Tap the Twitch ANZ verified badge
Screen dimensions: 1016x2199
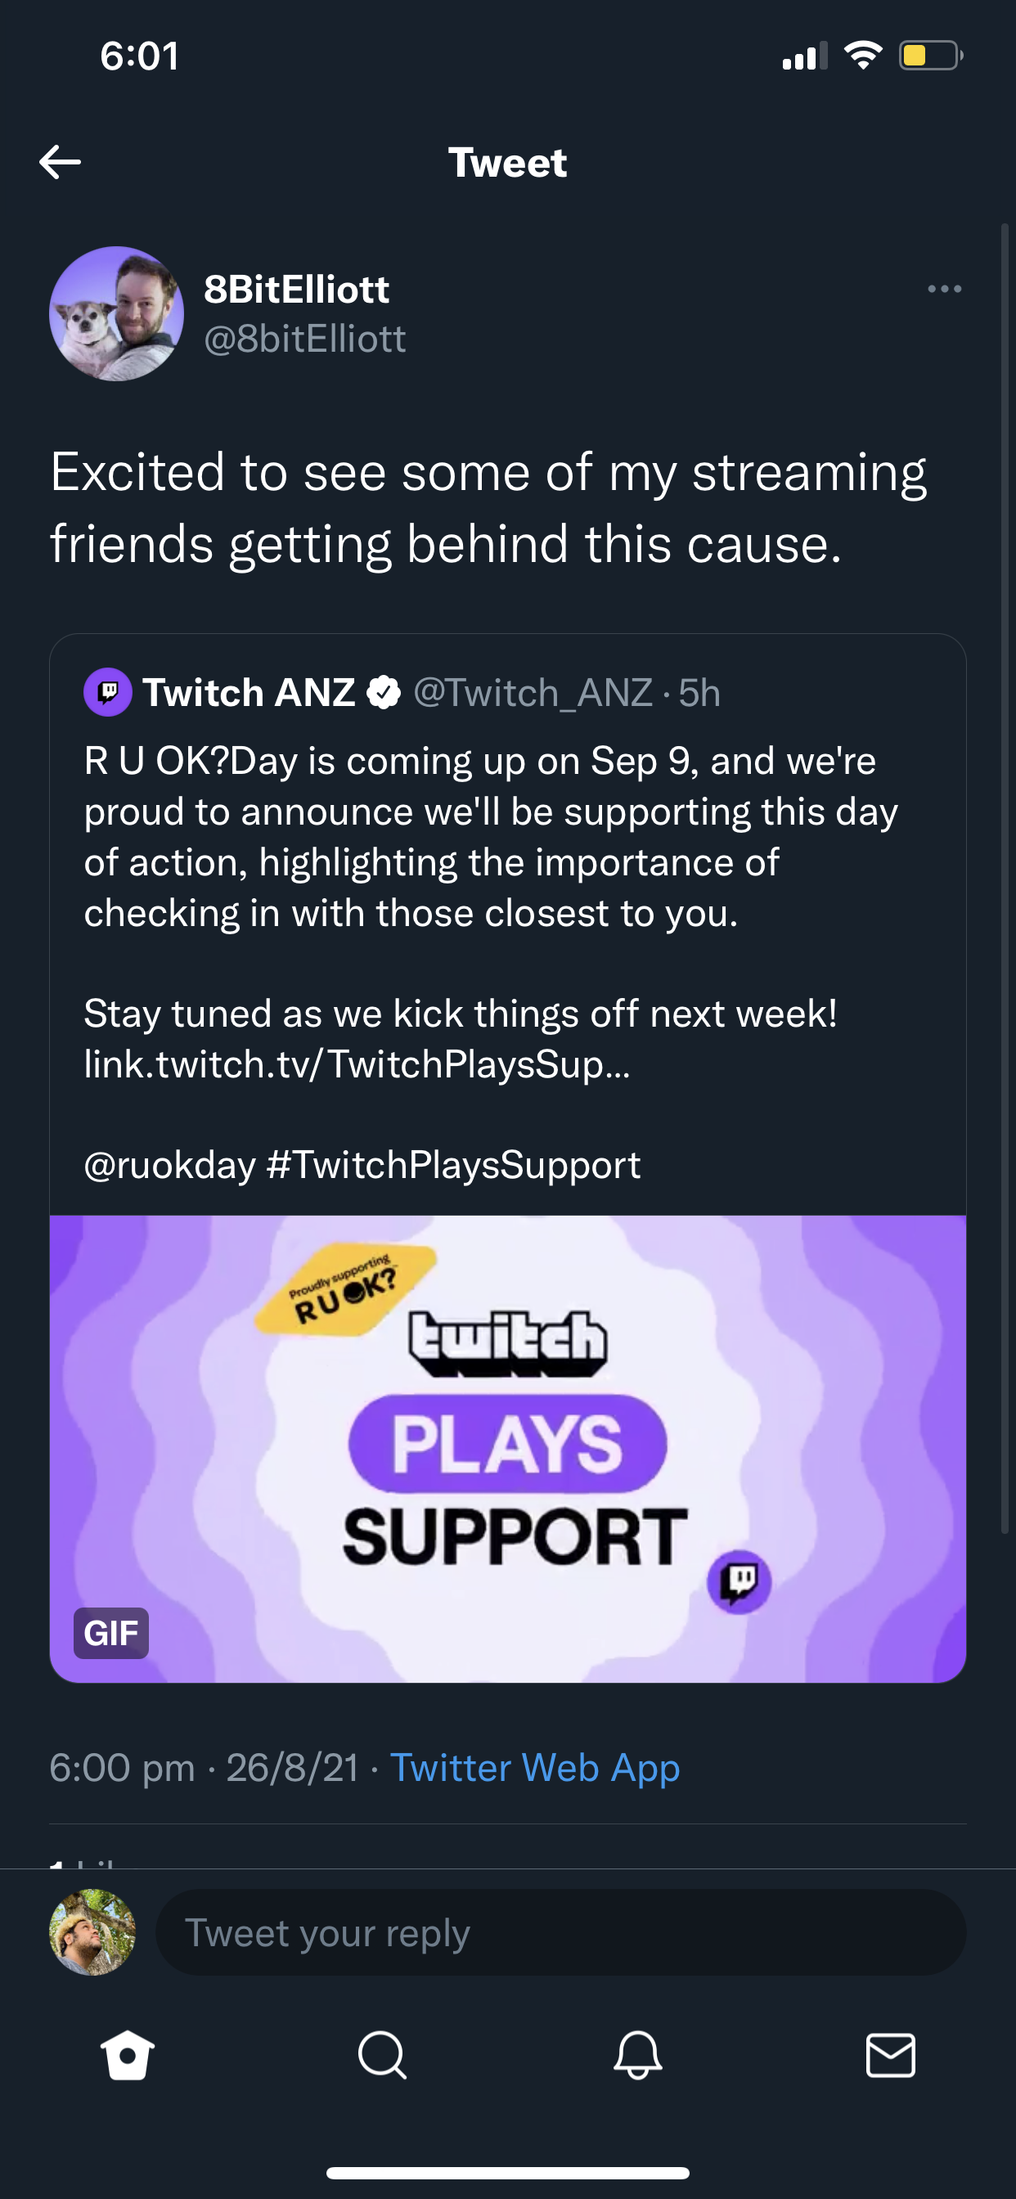pos(384,692)
